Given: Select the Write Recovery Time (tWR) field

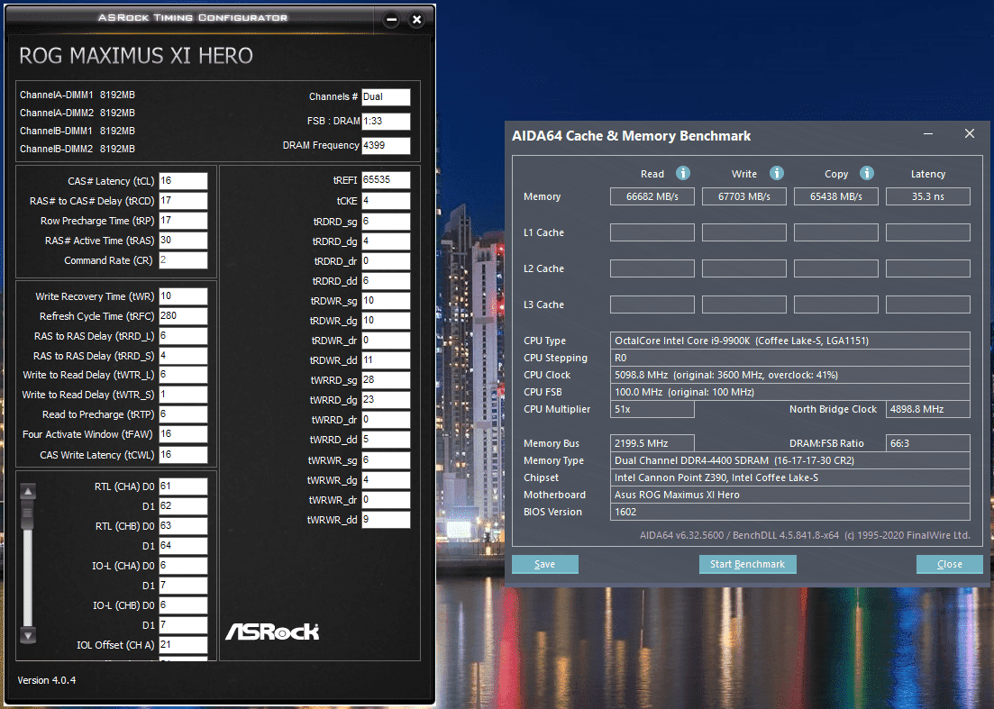Looking at the screenshot, I should (183, 296).
